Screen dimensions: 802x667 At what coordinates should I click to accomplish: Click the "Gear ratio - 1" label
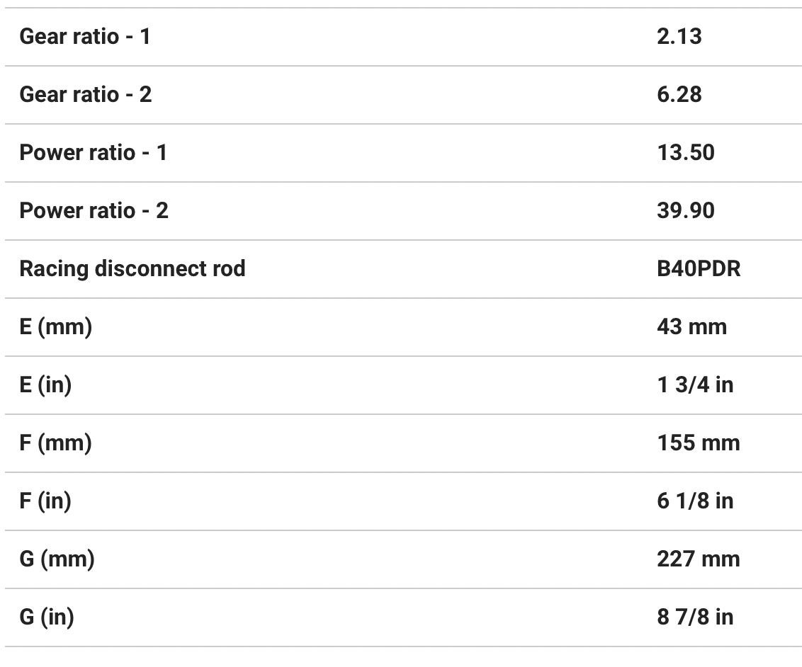click(85, 37)
